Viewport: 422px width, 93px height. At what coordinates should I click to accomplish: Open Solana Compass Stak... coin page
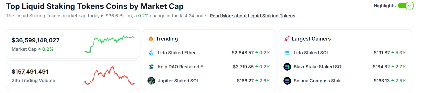[319, 81]
